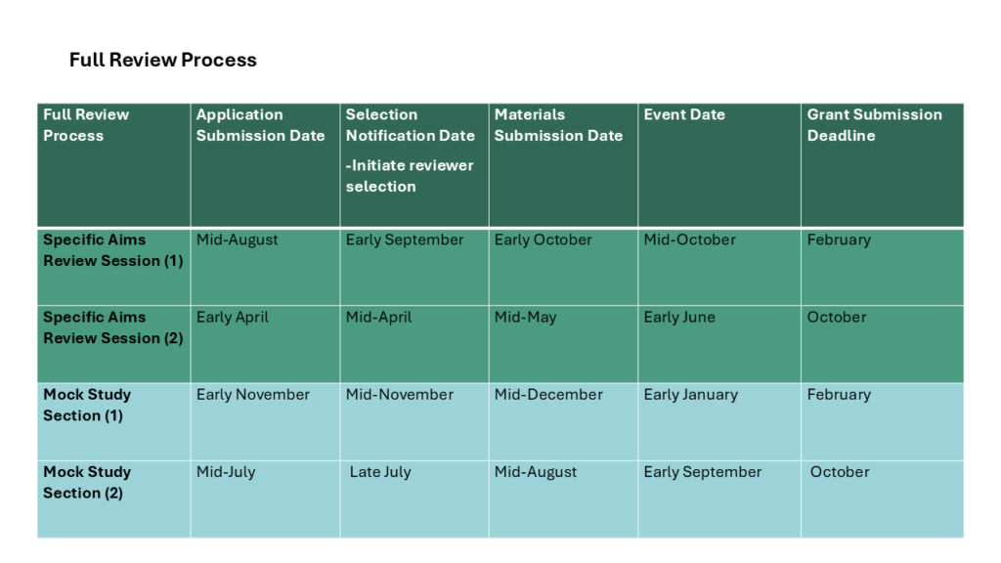Select the "-Initiate reviewer selection" header note
Viewport: 1001px width, 563px height.
pyautogui.click(x=409, y=176)
